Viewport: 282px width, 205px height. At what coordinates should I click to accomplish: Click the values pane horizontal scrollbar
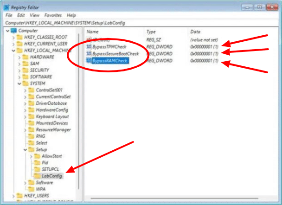(174, 199)
